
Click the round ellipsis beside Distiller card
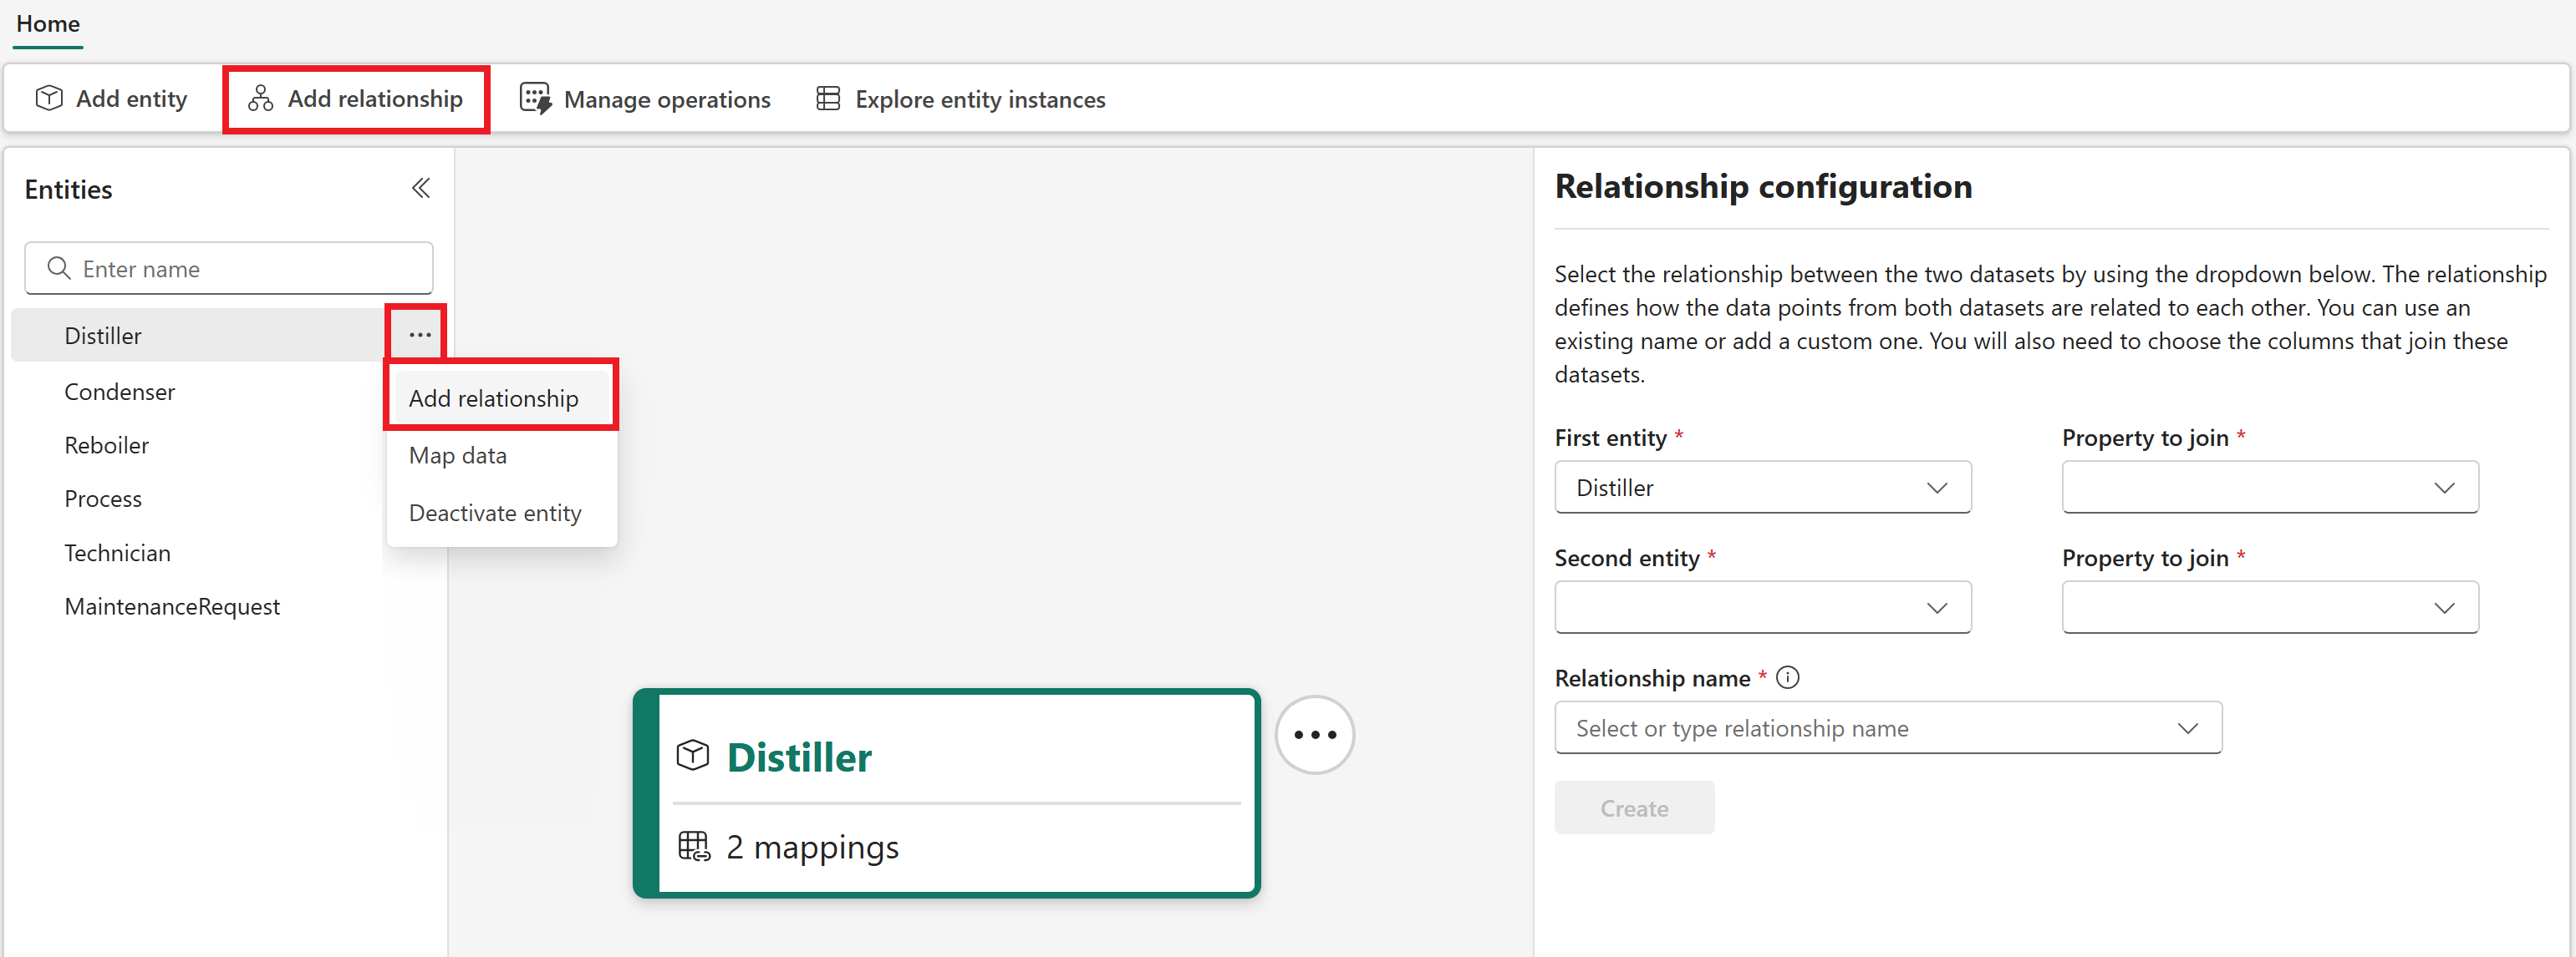point(1314,734)
